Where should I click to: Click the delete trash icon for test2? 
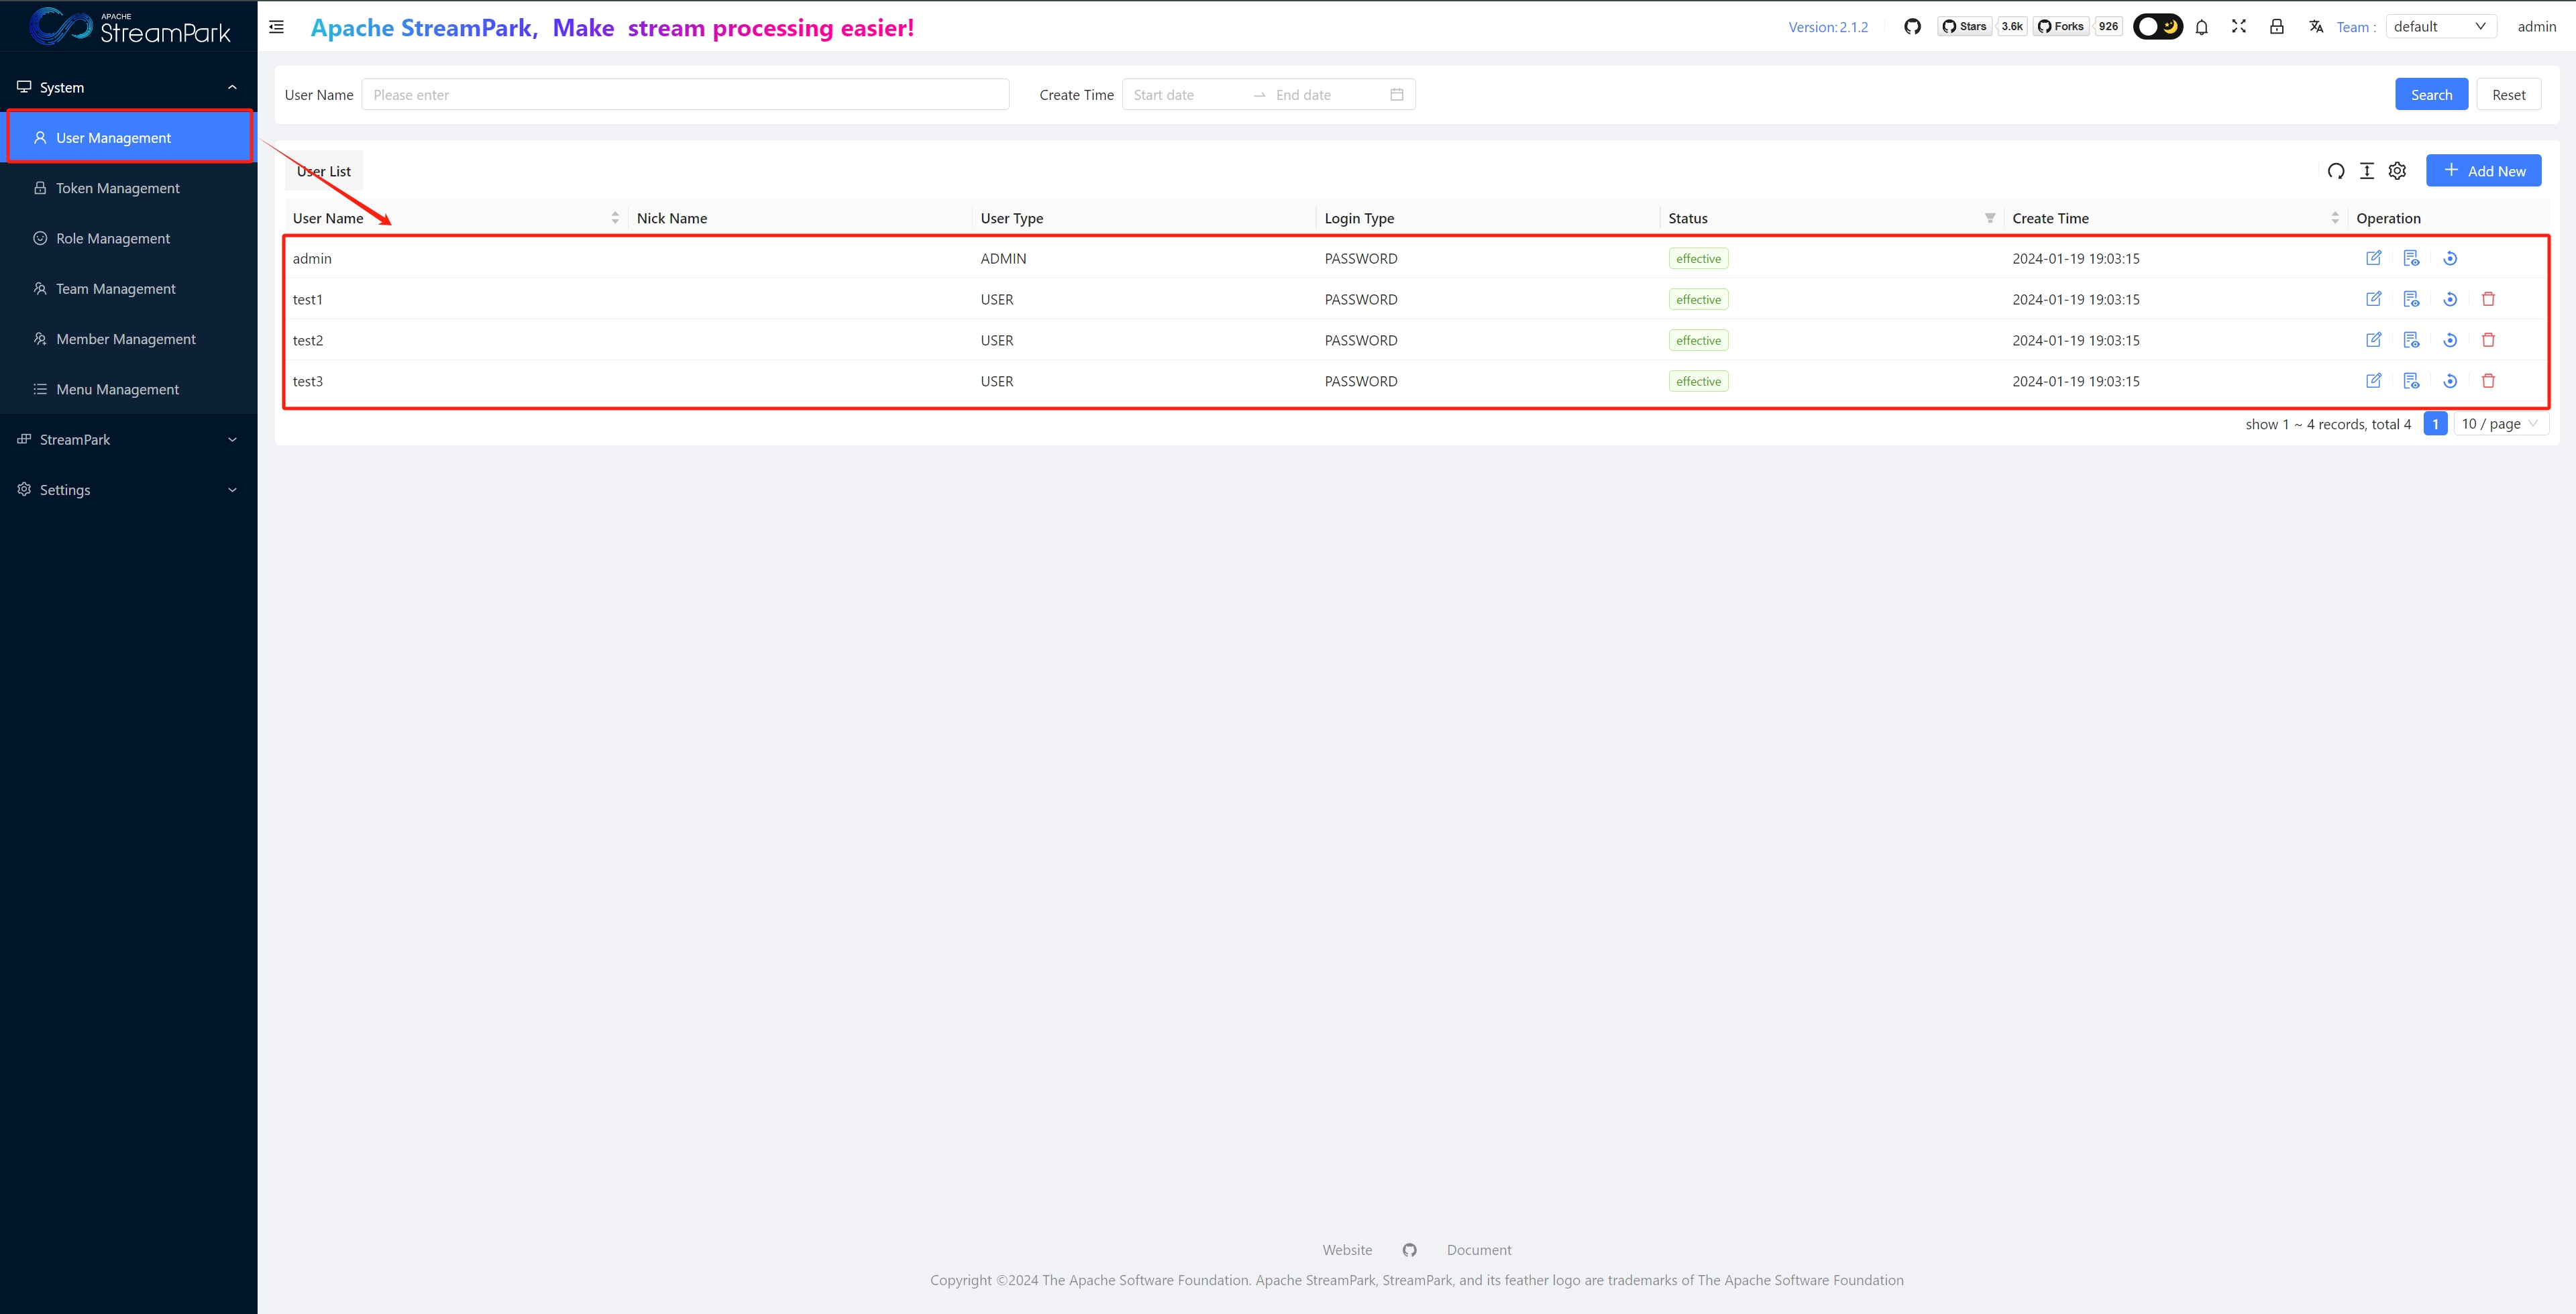click(x=2488, y=340)
